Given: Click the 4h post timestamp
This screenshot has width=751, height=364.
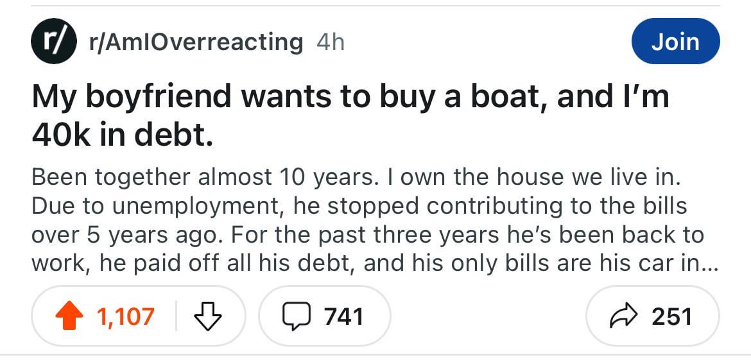Looking at the screenshot, I should pos(331,42).
